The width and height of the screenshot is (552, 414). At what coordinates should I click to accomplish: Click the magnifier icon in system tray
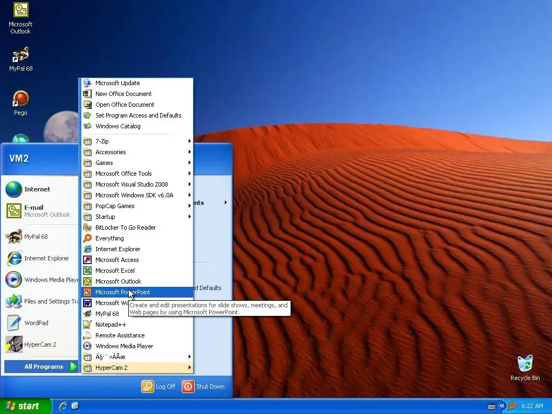coord(512,406)
